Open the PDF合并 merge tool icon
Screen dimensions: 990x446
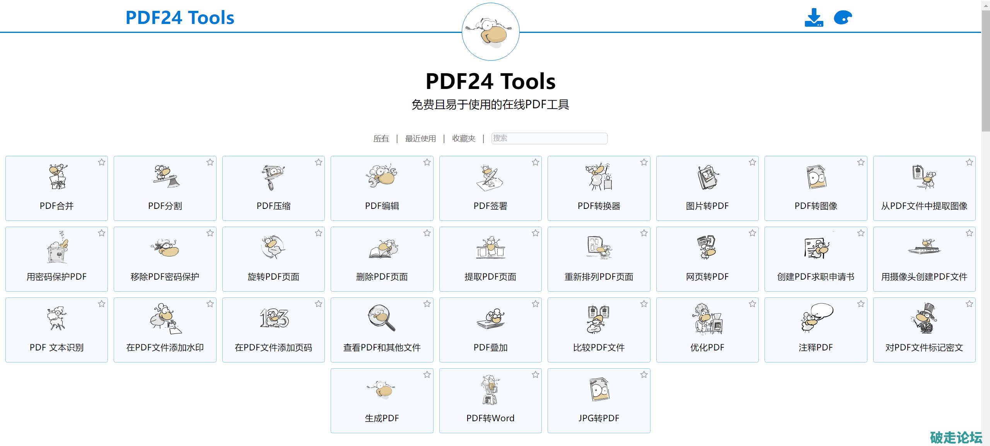pos(58,177)
